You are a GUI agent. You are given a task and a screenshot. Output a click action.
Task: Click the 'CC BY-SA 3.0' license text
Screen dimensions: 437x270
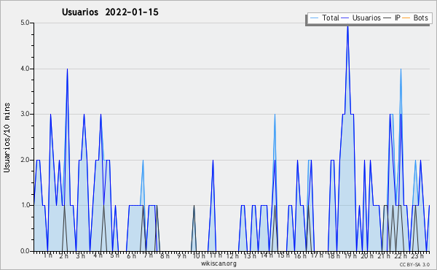pyautogui.click(x=414, y=264)
